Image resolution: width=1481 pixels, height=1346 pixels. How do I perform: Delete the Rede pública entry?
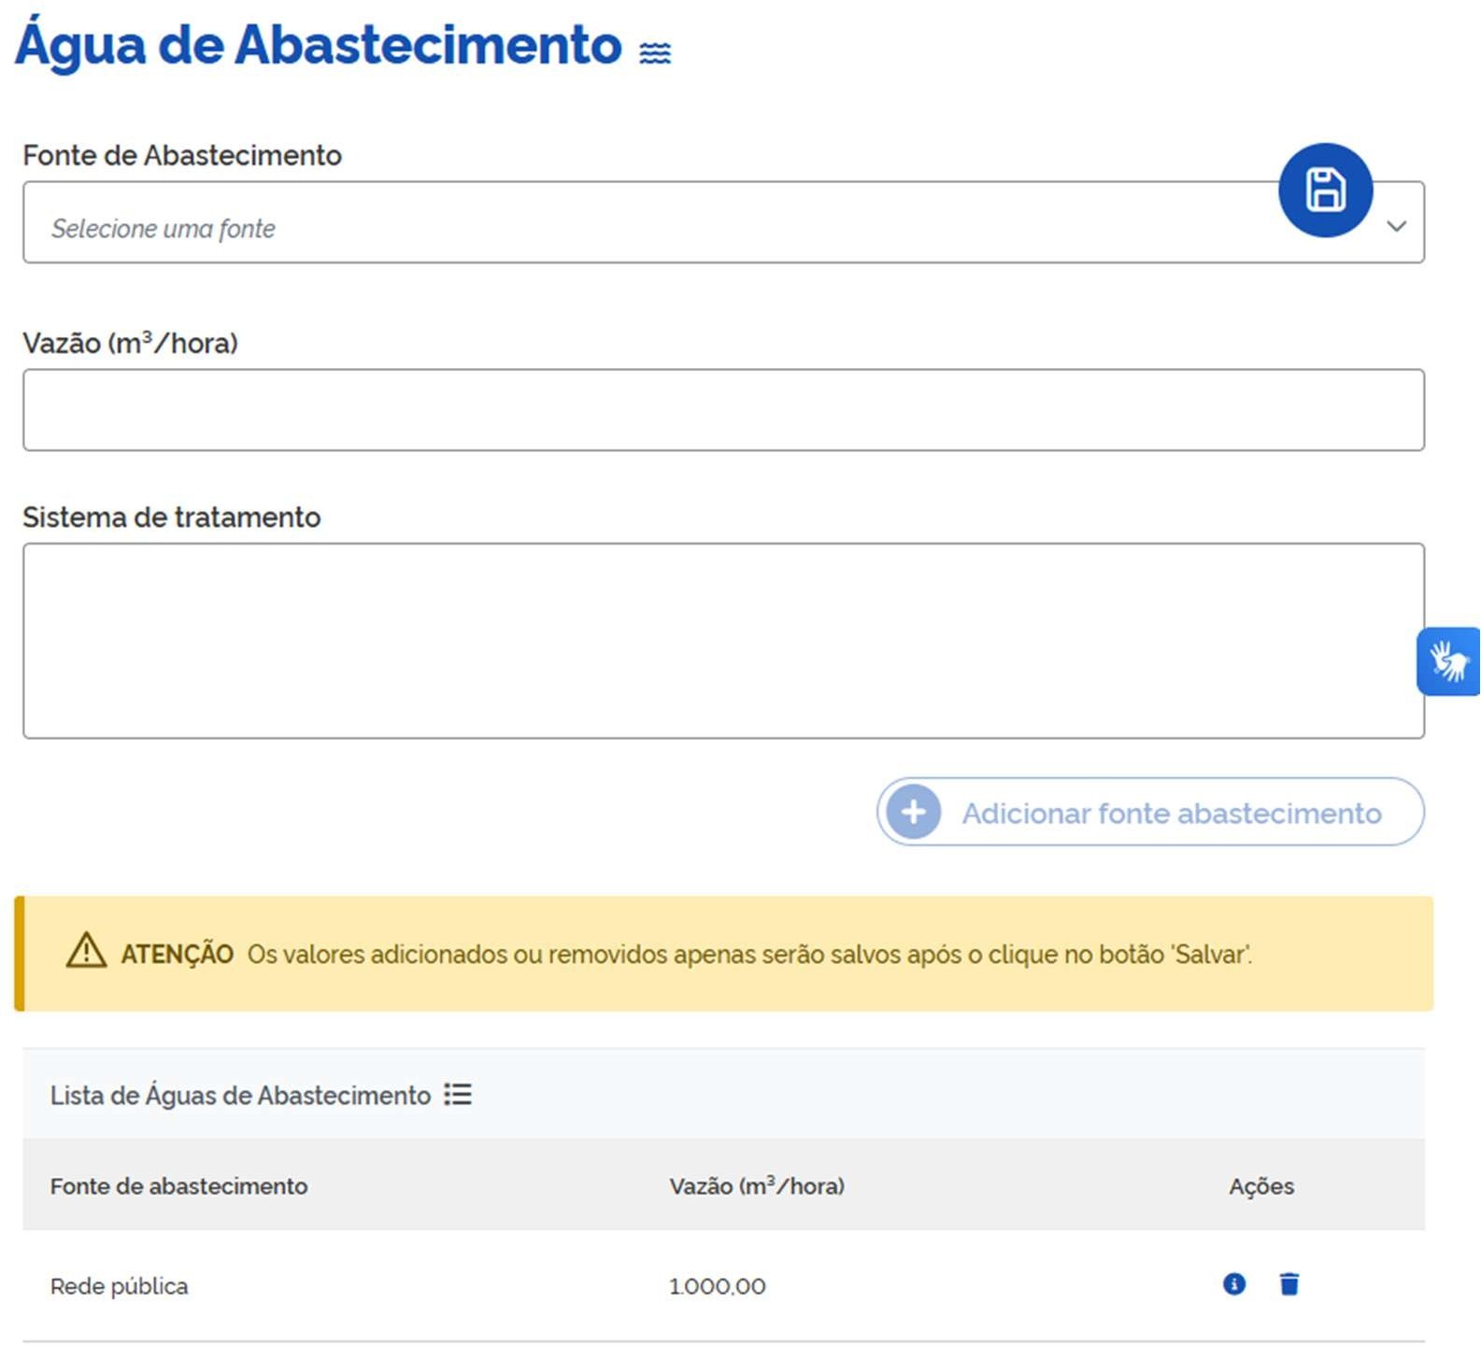1289,1284
